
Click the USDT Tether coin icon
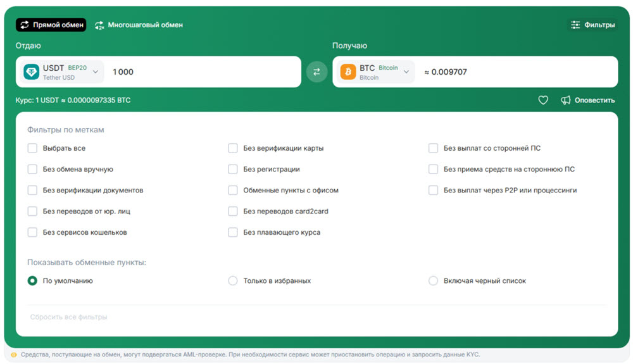[x=32, y=72]
